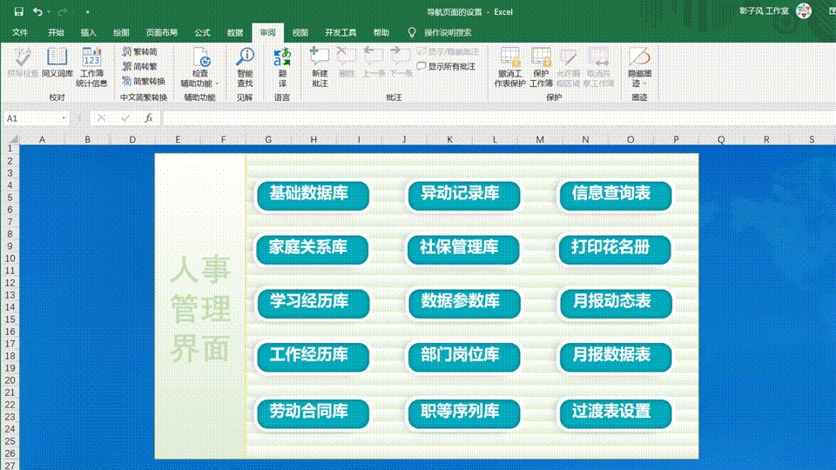This screenshot has width=836, height=470.
Task: Click the Undo arrow icon
Action: tap(37, 12)
